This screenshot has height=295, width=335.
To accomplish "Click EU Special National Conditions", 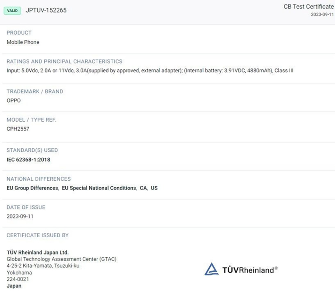I will [99, 188].
